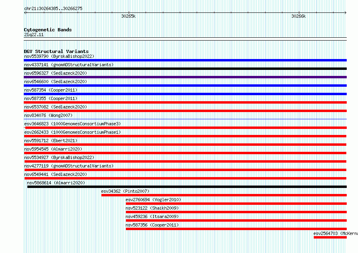Screen dimensions: 358x253
Task: Click the red bar under nsv5591712
Action: point(185,145)
